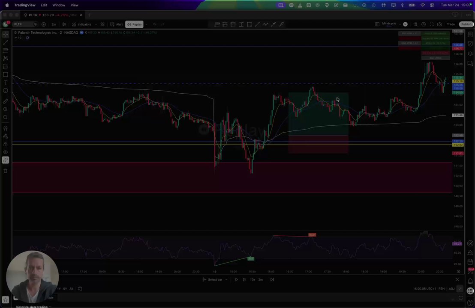
Task: Select the crosshair cursor tool
Action: (6, 35)
